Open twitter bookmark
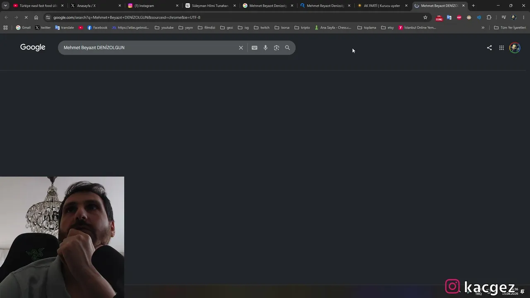Image resolution: width=530 pixels, height=298 pixels. tap(43, 28)
